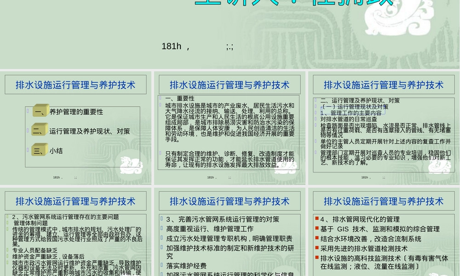Viewport: 460px width, 276px height.
Task: Click red bullet before 采用先进的排水管道检测技术
Action: click(317, 248)
